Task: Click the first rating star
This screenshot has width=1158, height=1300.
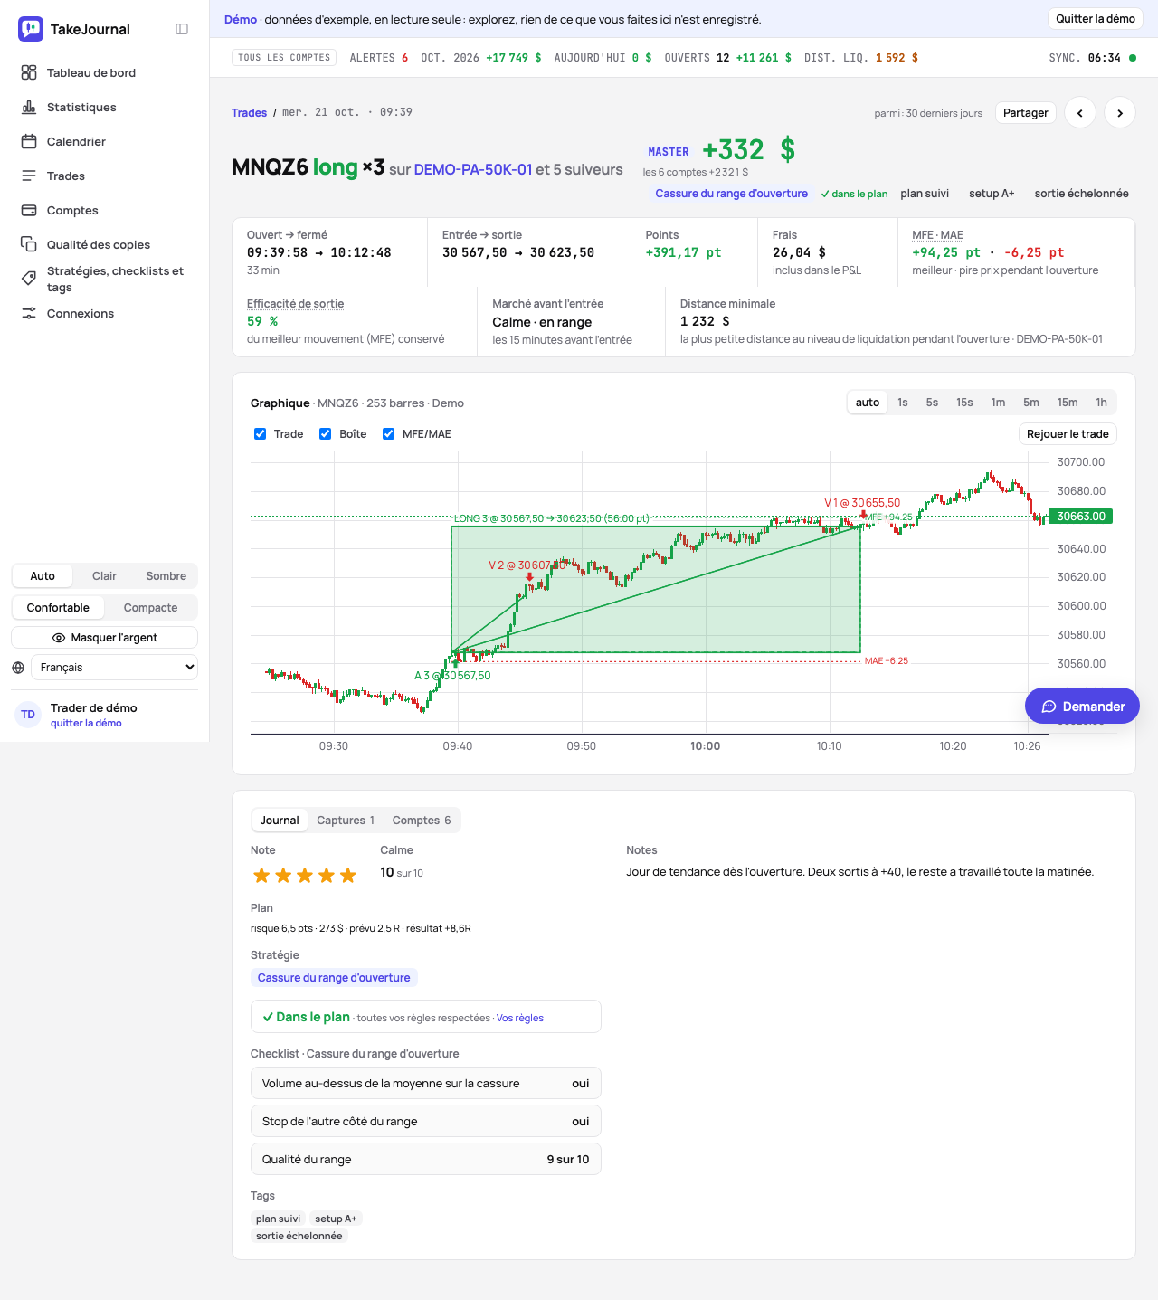Action: [261, 875]
